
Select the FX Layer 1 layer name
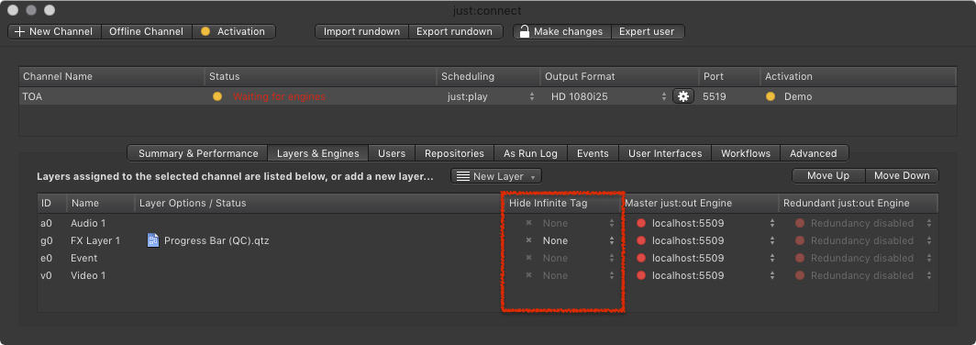point(95,240)
